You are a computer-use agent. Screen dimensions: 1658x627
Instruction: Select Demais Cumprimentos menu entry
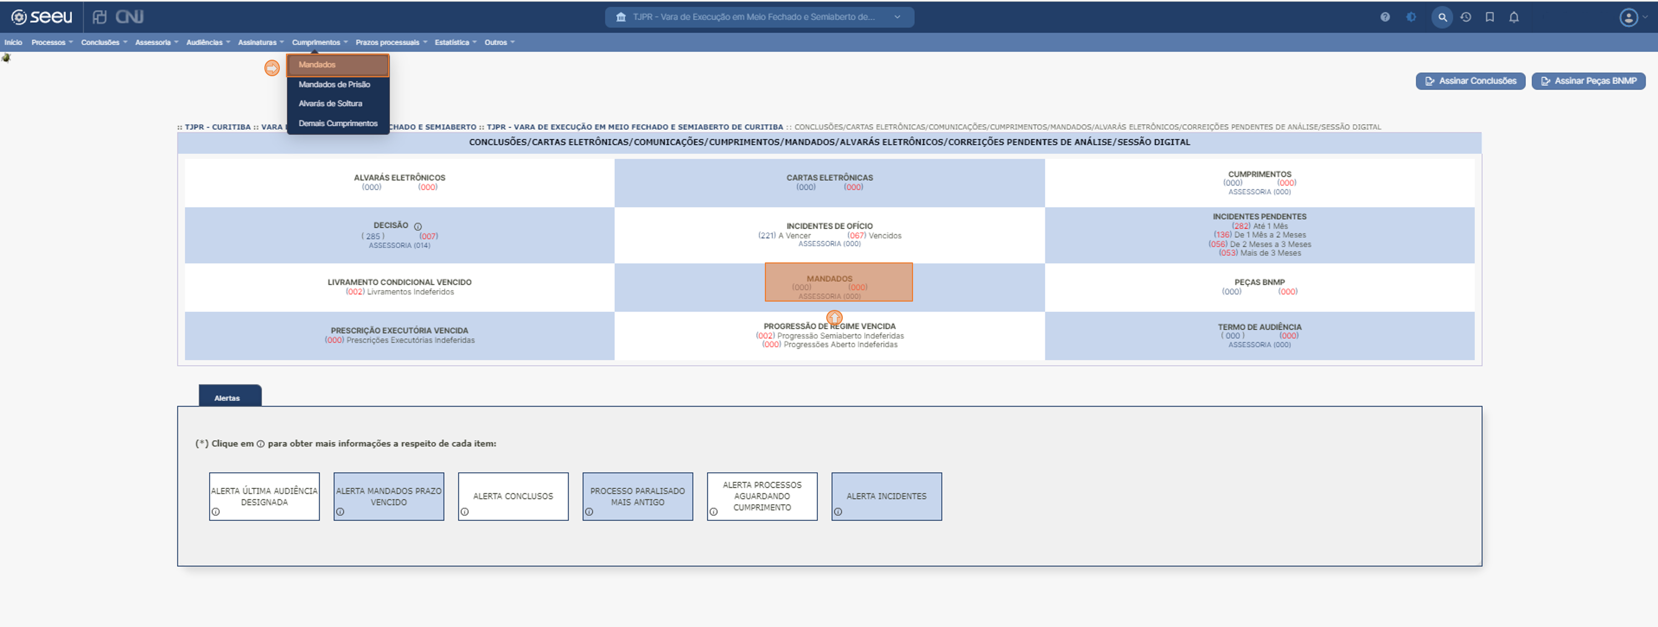click(338, 124)
